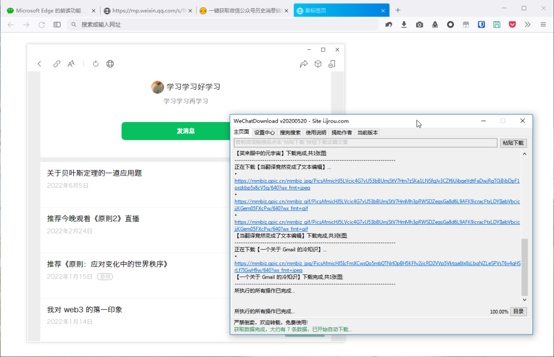Reload the page in browser toolbar
554x357 pixels.
[42, 25]
